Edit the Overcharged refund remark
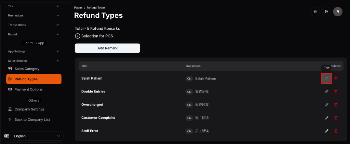 click(x=326, y=104)
